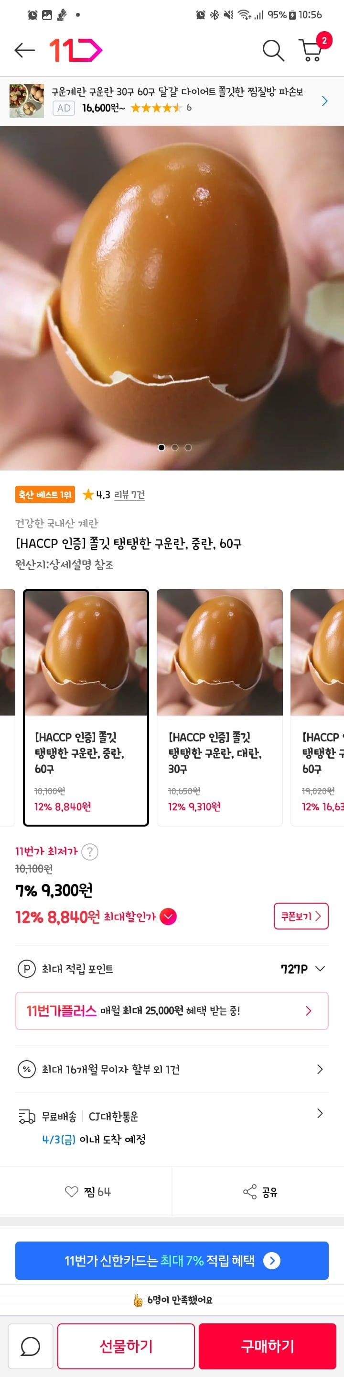Open the chat bubble inquiry icon
344x1377 pixels.
point(31,1346)
